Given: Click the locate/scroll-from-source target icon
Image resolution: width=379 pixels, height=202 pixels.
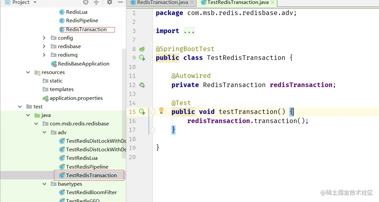Looking at the screenshot, I should [85, 2].
